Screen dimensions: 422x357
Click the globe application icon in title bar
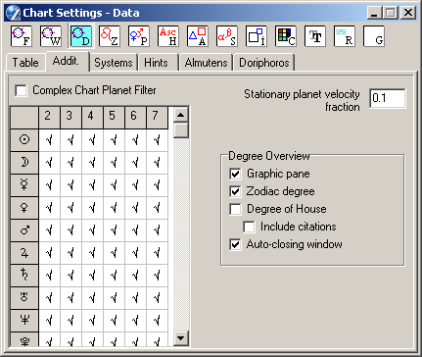tap(13, 13)
